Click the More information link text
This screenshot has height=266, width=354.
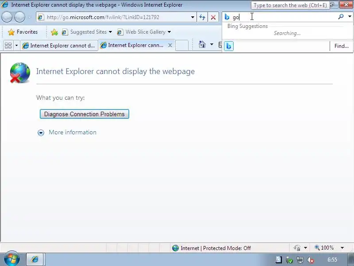pos(73,132)
